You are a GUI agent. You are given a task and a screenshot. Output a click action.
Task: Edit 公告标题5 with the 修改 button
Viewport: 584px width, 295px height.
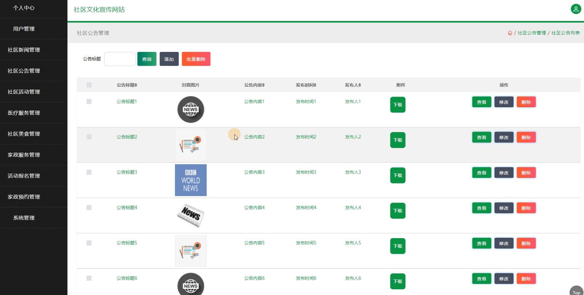(x=504, y=243)
